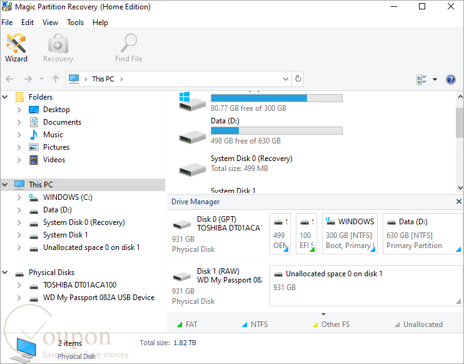
Task: Select the 499 OEM partition block
Action: coord(280,234)
